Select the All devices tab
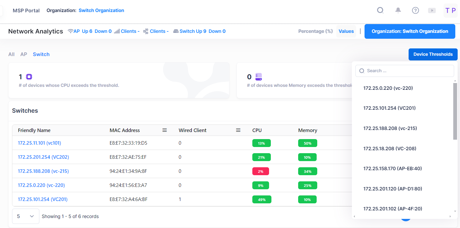The width and height of the screenshot is (460, 228). pos(11,54)
